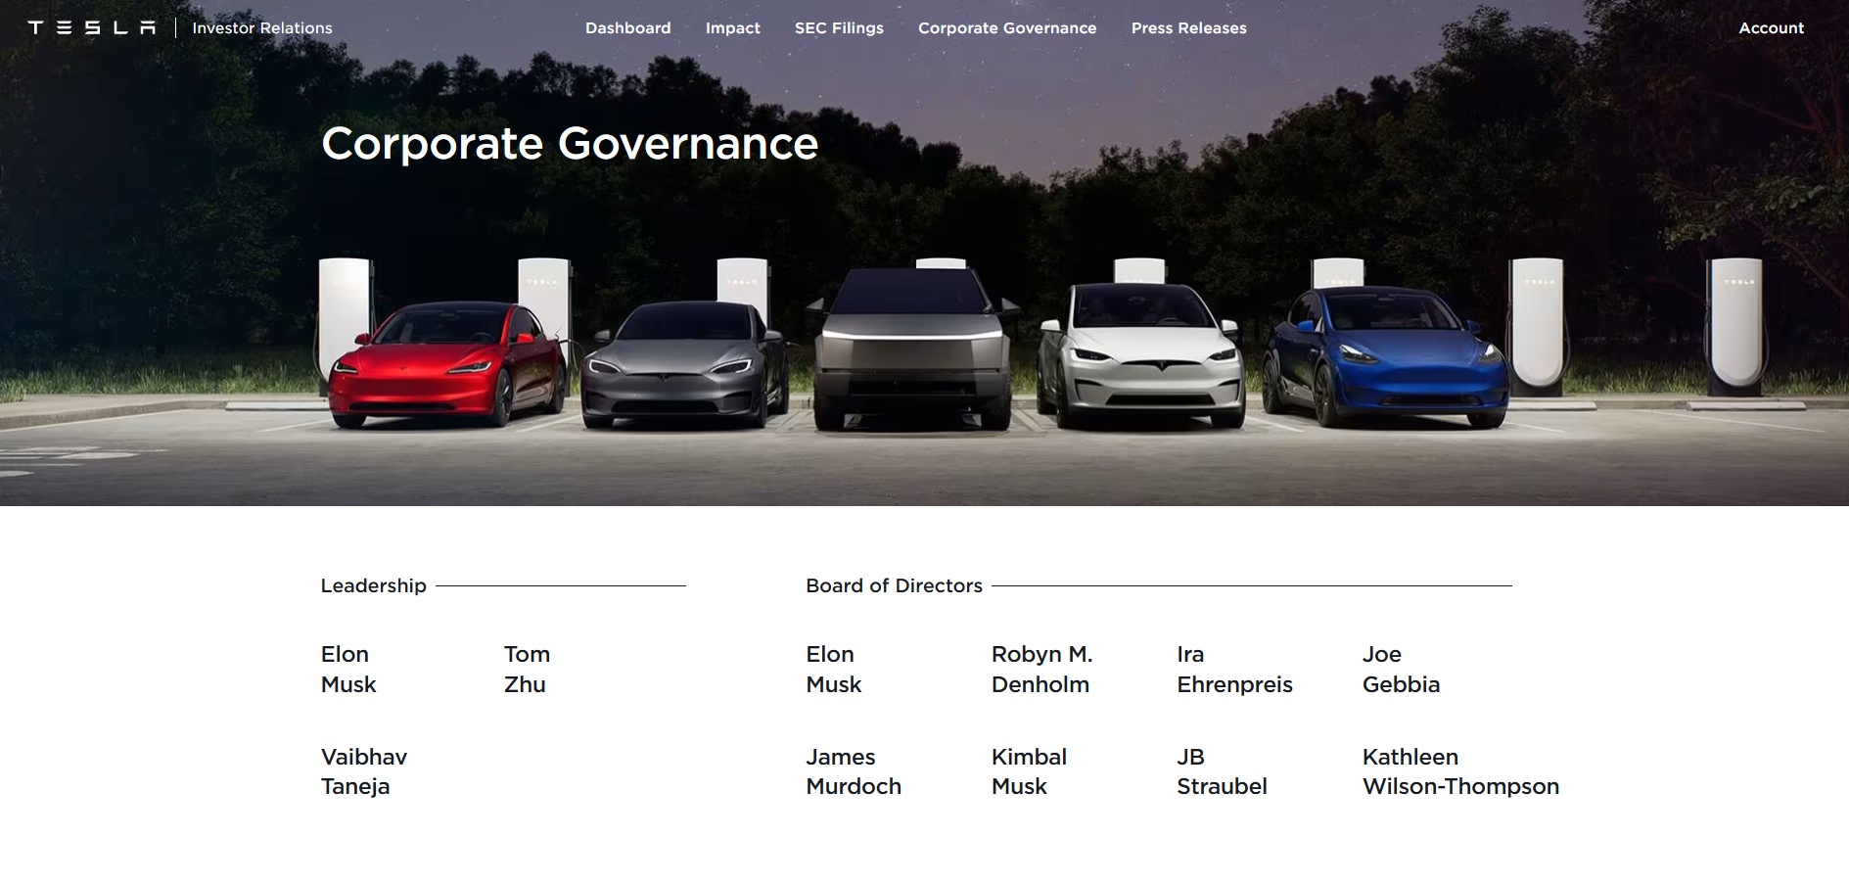Open the Account menu
Screen dimensions: 1849x884
coord(1771,28)
